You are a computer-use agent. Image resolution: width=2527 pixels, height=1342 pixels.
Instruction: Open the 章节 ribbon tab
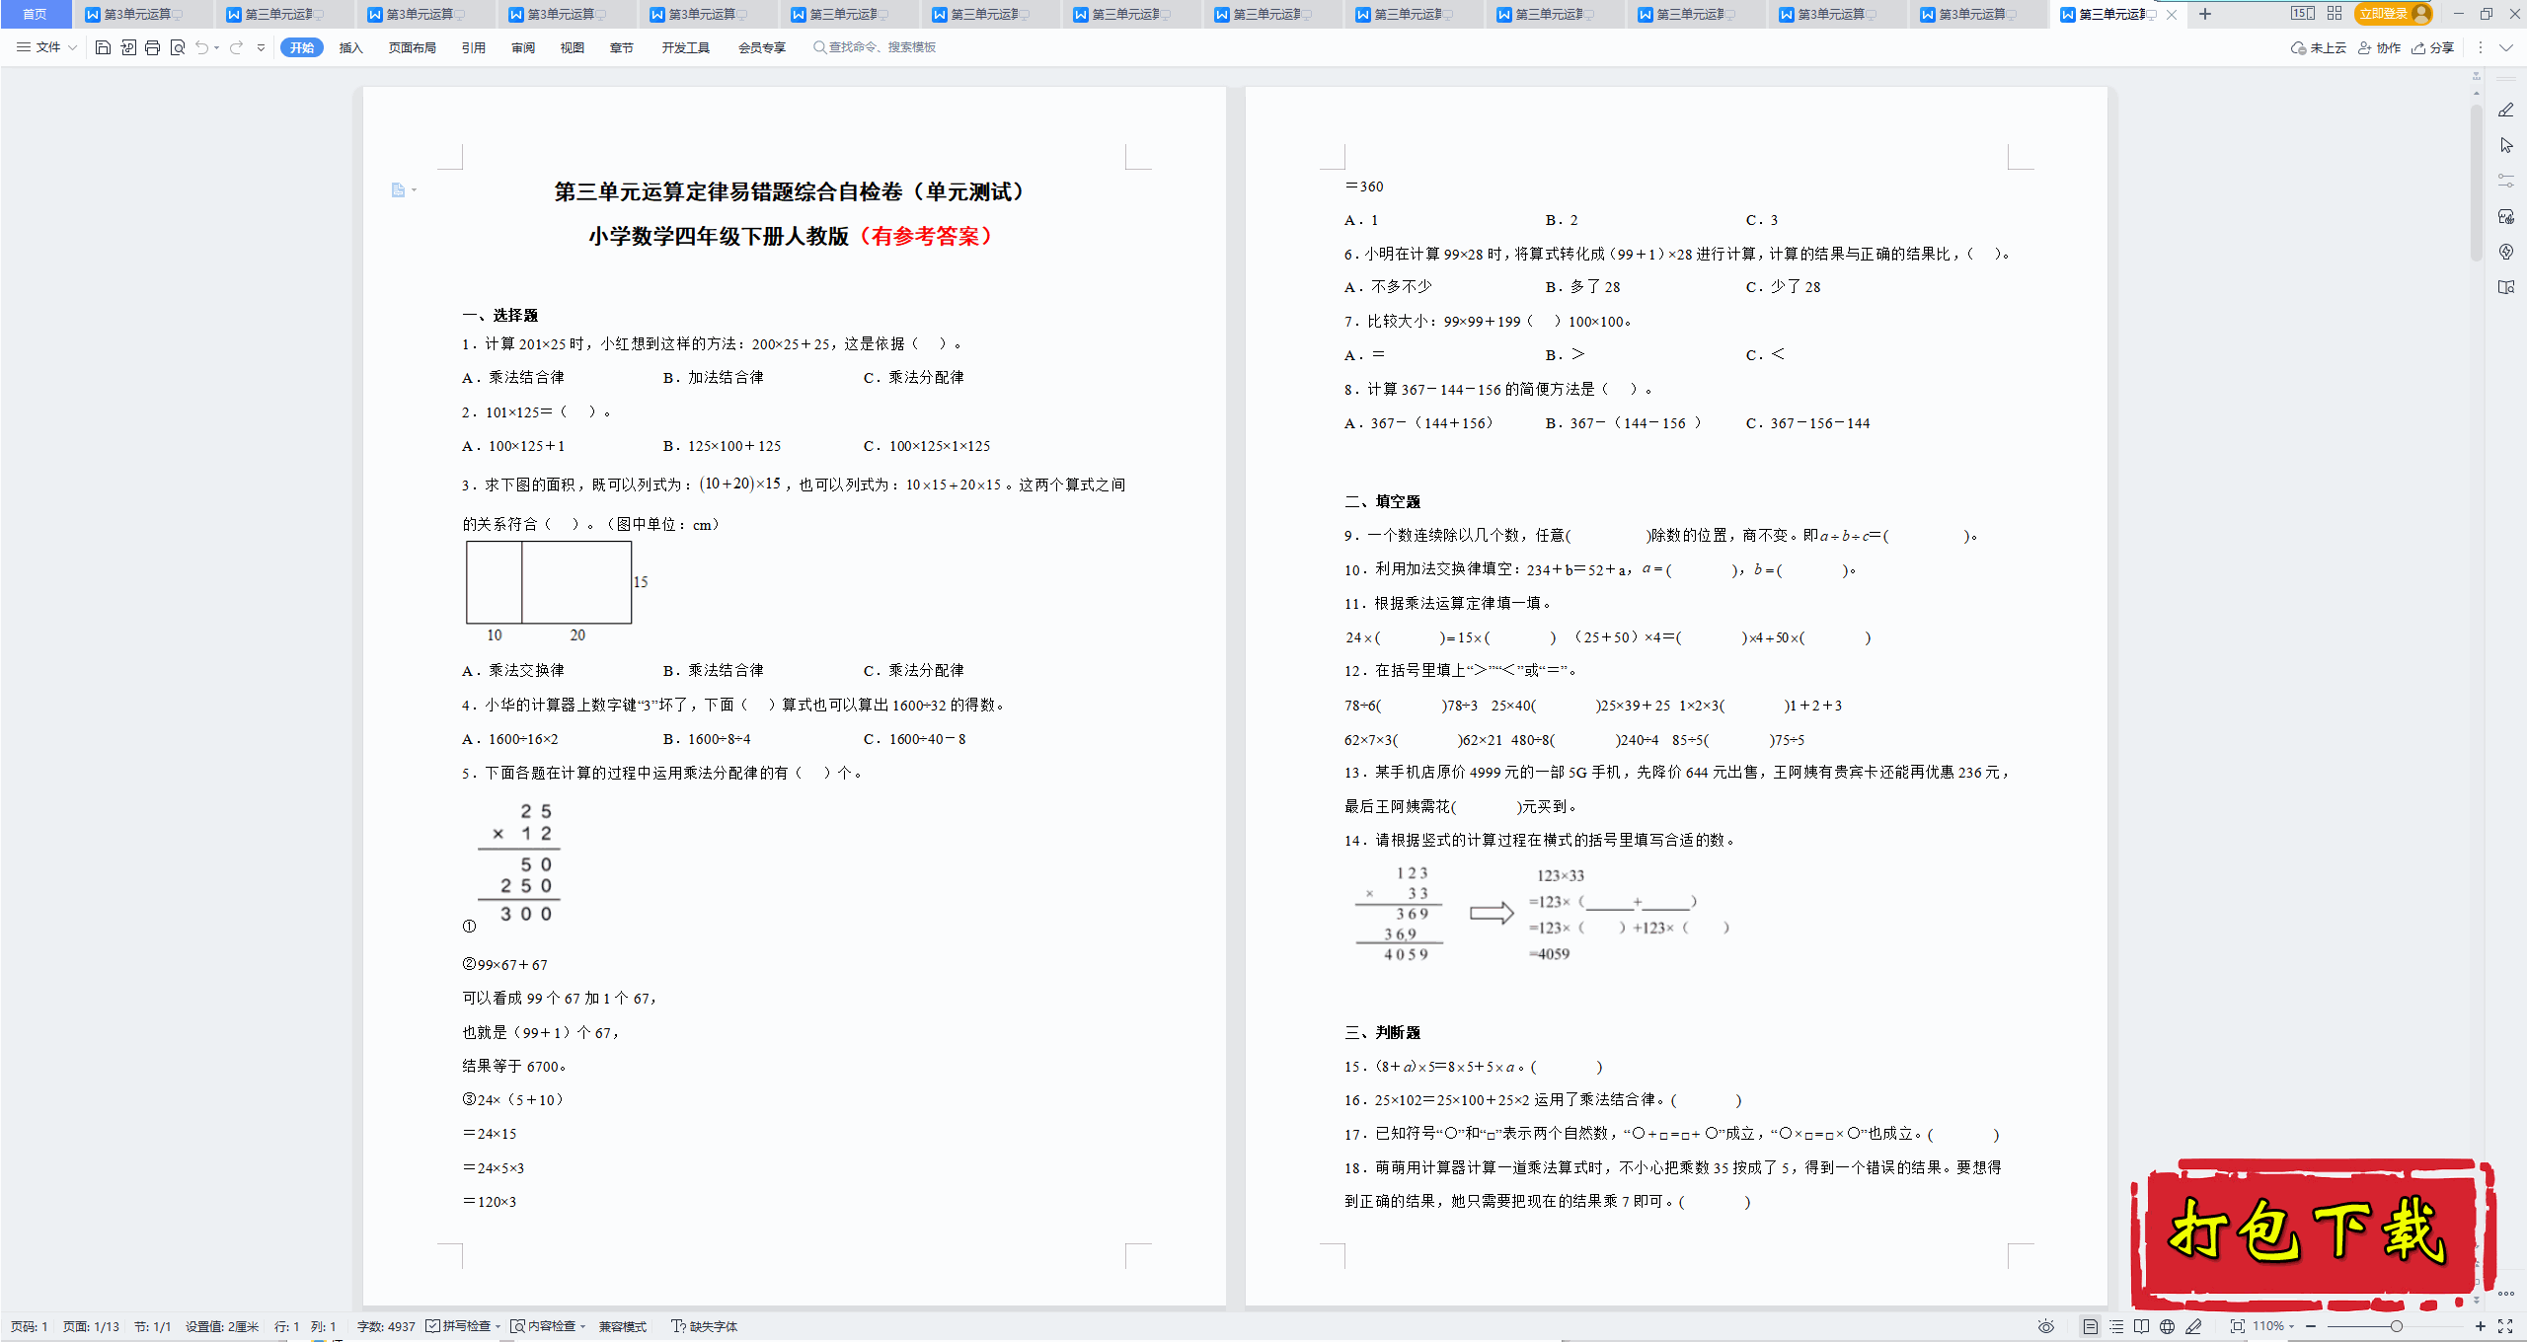(622, 47)
